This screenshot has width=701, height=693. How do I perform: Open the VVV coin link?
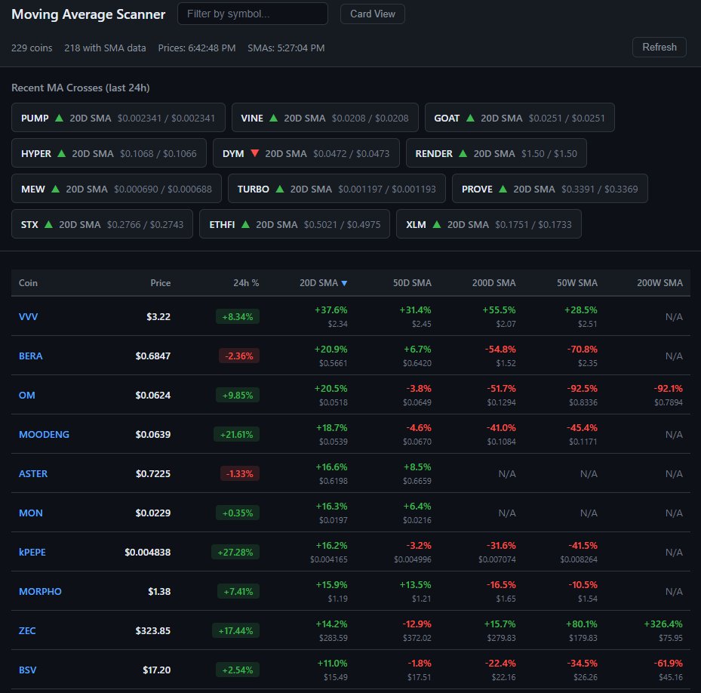pyautogui.click(x=28, y=317)
